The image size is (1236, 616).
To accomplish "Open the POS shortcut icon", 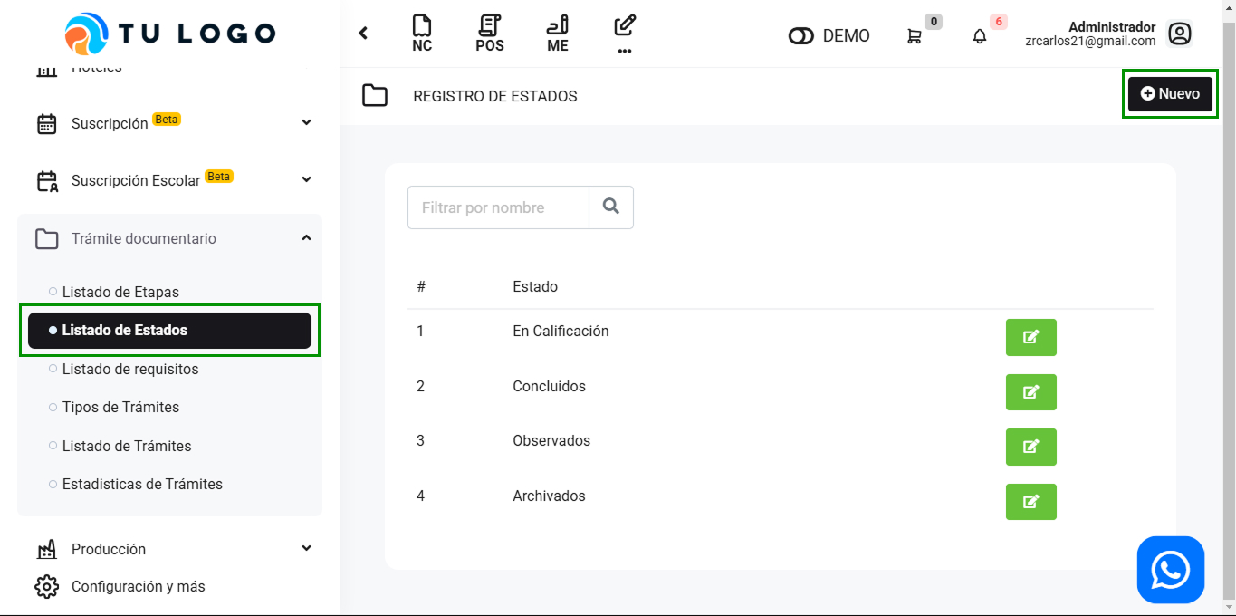I will click(x=490, y=34).
